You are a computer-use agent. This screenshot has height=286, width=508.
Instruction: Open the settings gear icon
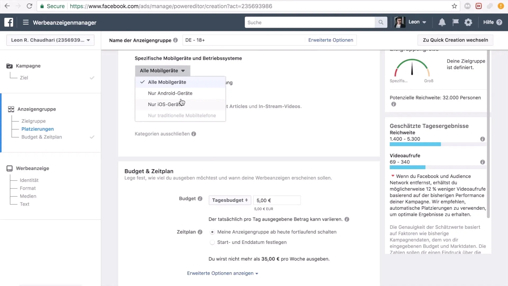click(468, 22)
